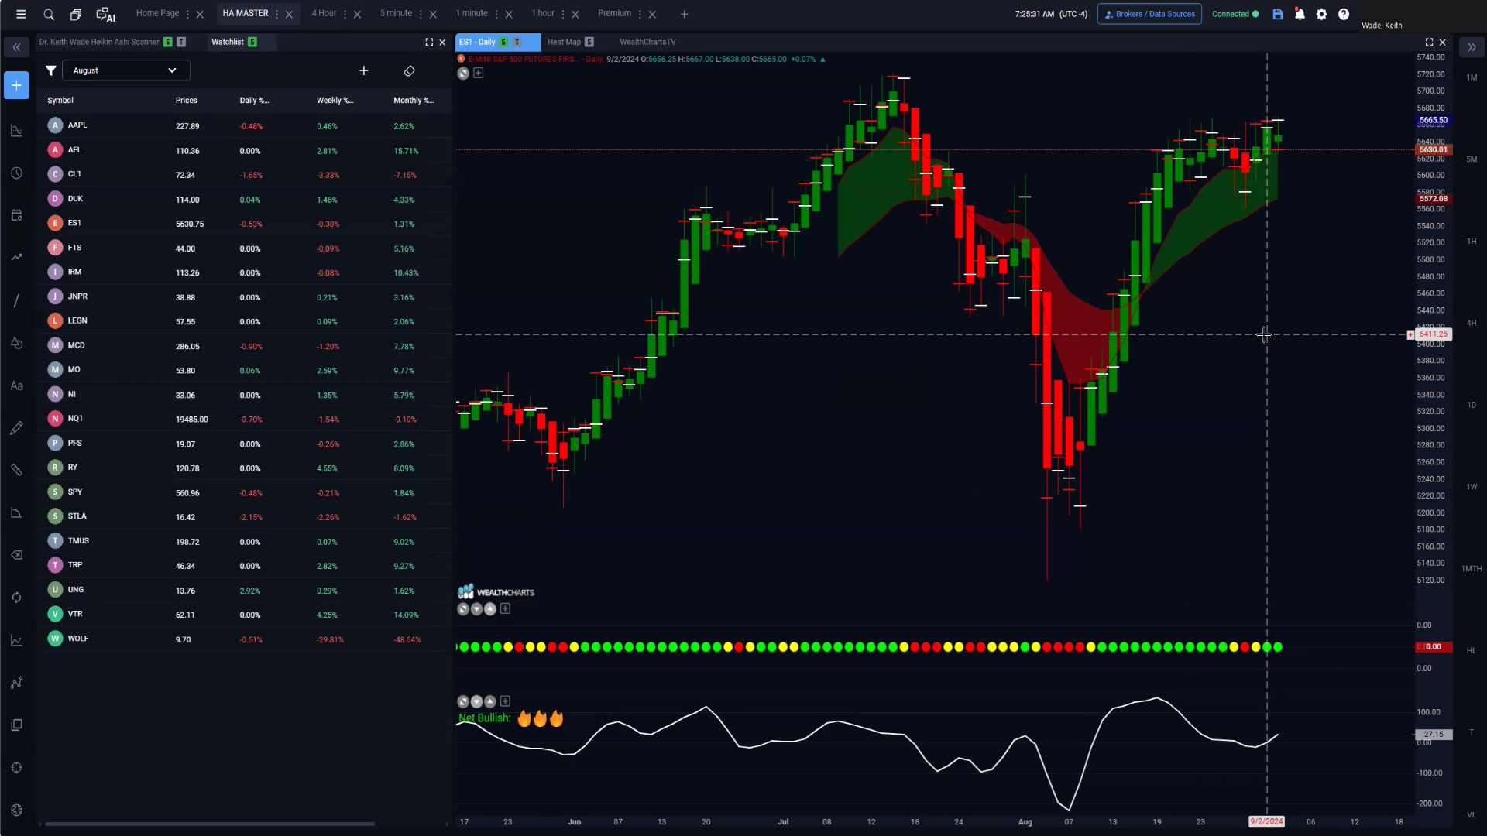The width and height of the screenshot is (1487, 836).
Task: Click the crosshair target icon in sidebar
Action: [16, 768]
